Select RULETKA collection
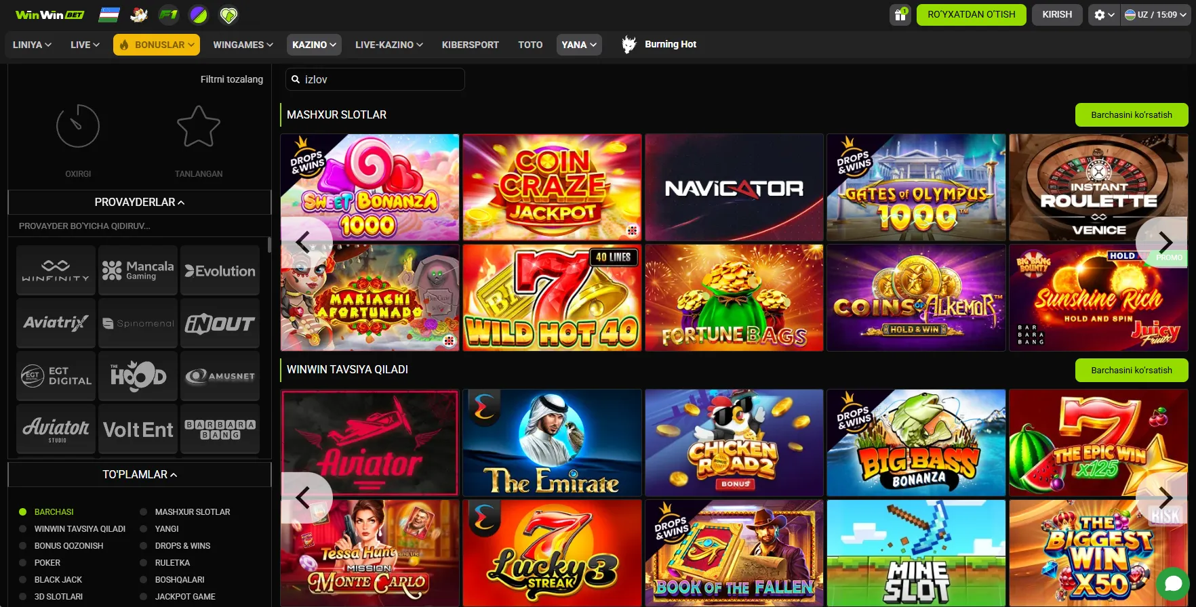This screenshot has height=607, width=1196. [x=164, y=563]
